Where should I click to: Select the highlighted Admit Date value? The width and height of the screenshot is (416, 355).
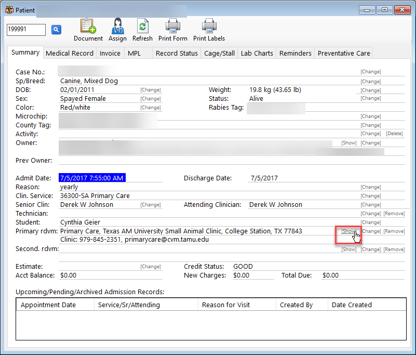[92, 178]
